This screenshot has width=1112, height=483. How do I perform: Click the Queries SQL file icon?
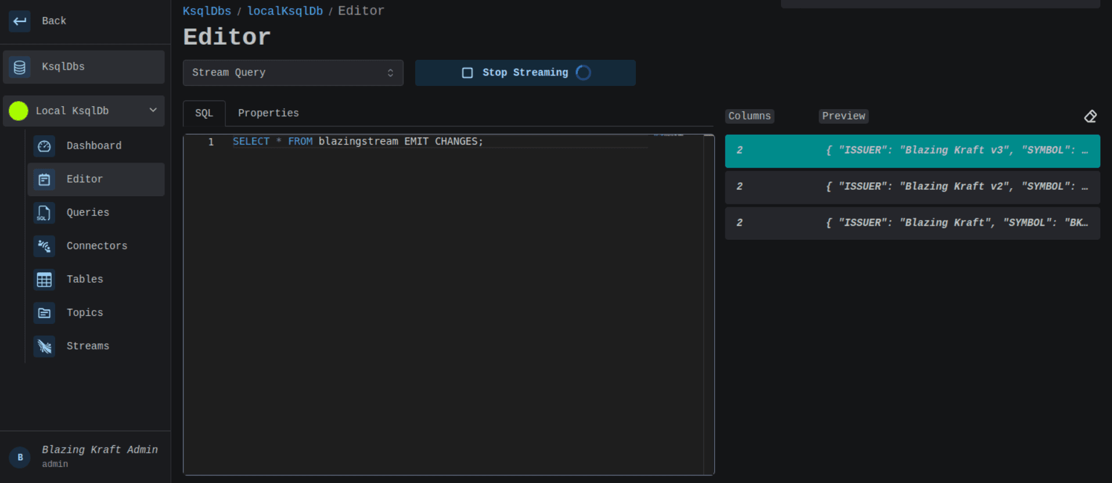click(44, 213)
